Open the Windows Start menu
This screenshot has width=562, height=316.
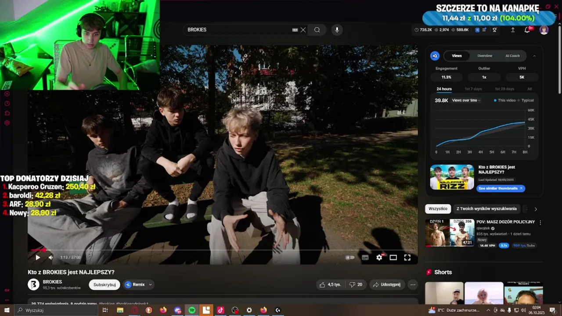coord(7,310)
